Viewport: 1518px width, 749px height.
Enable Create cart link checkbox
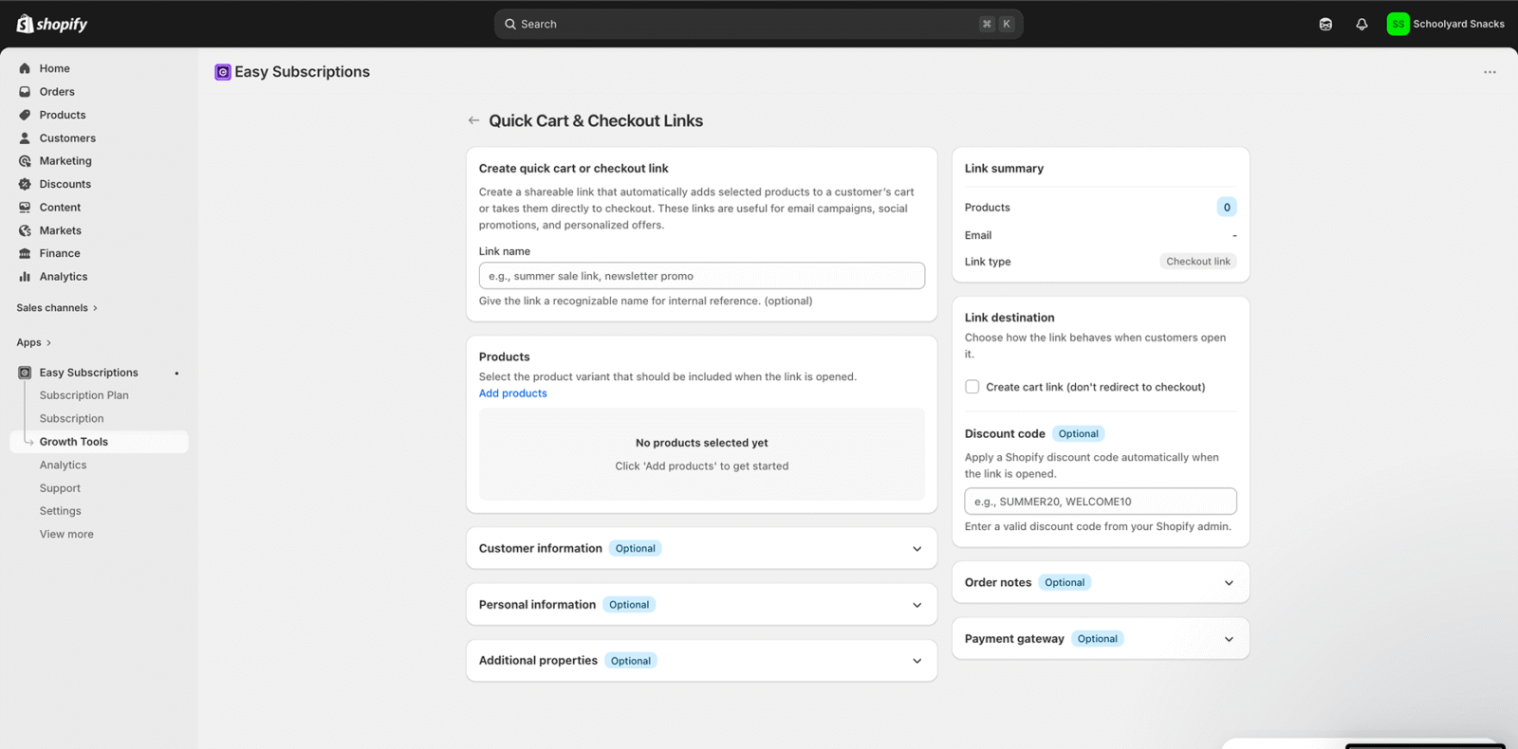(972, 387)
